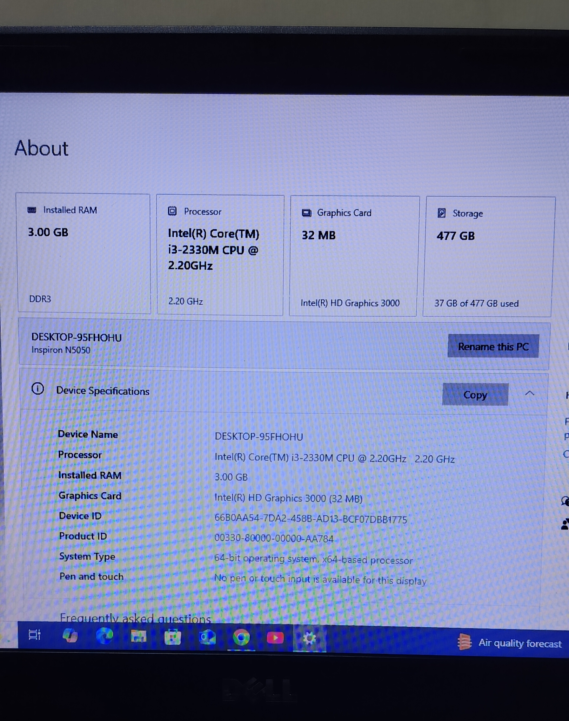Click the Device Specifications header title
The width and height of the screenshot is (569, 721).
[x=103, y=390]
